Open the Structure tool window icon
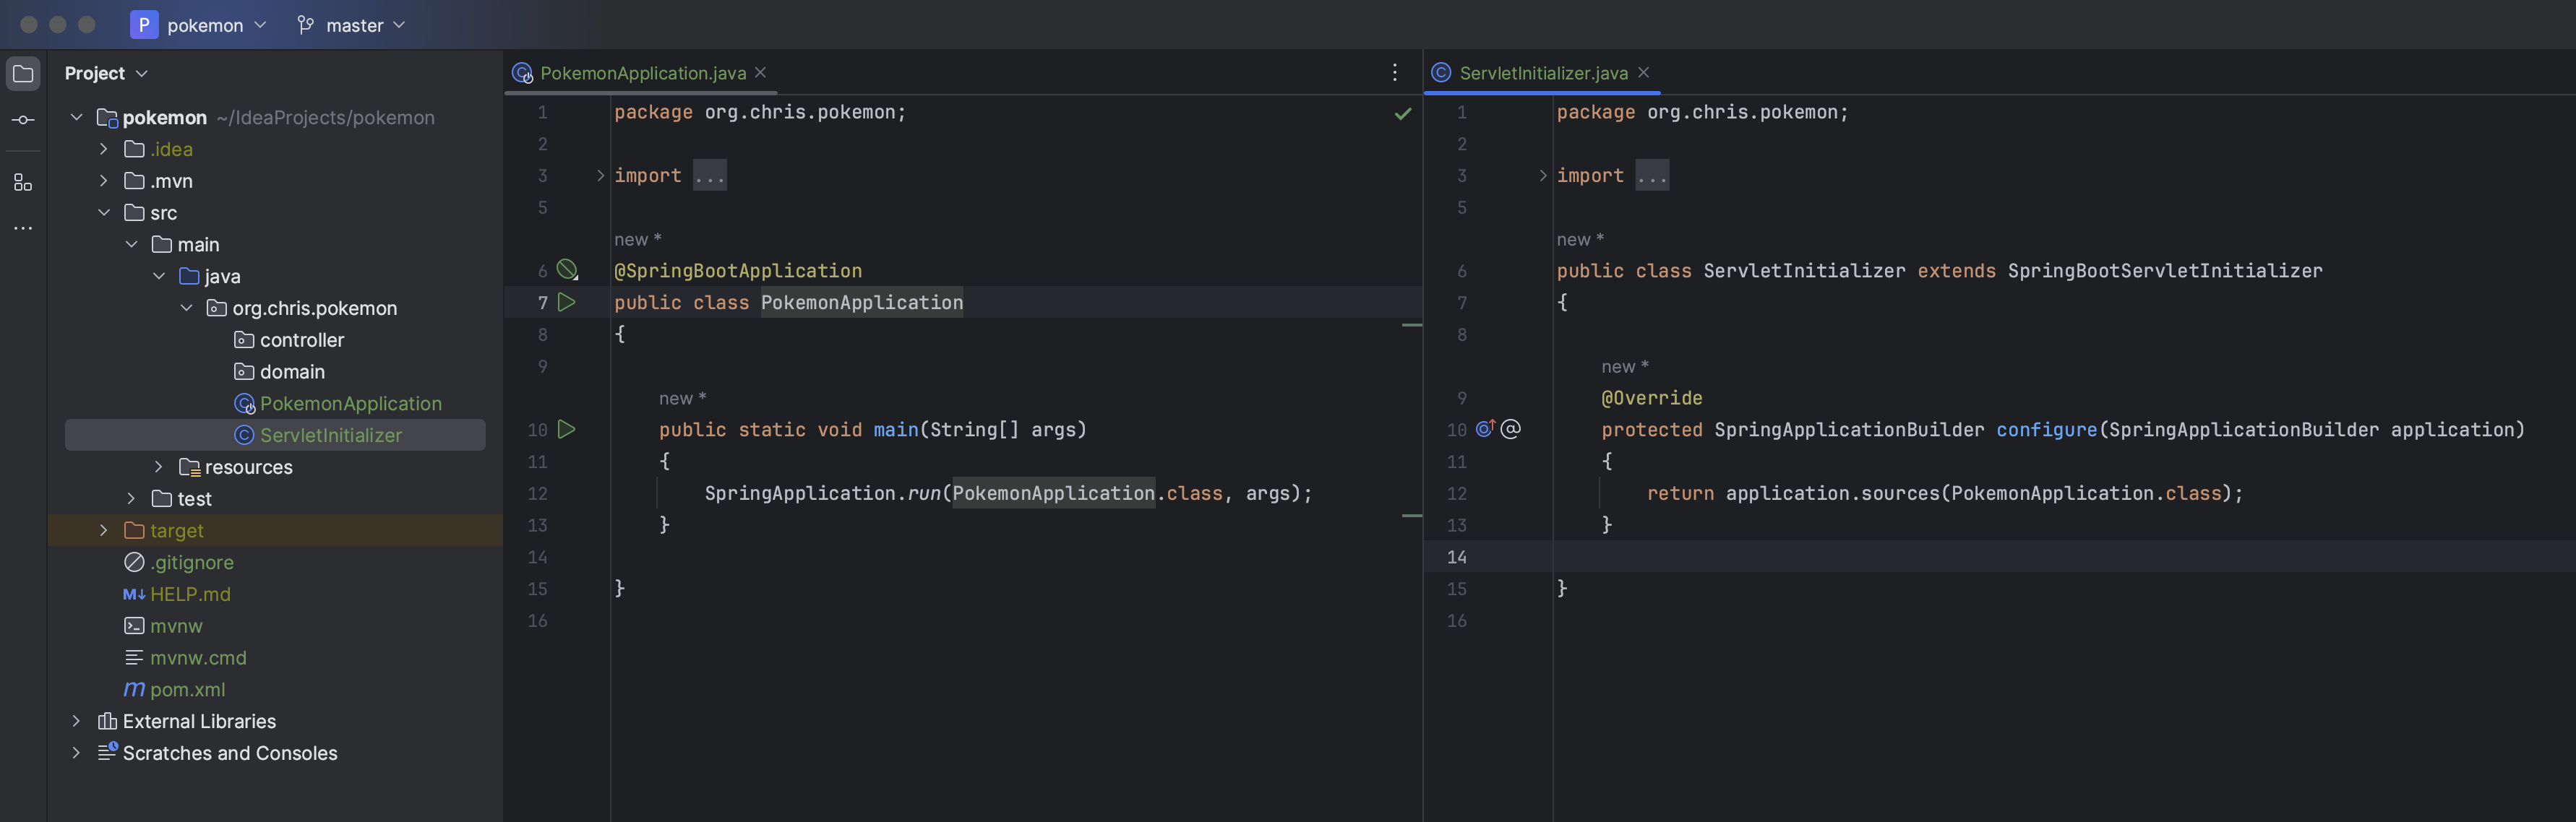2576x822 pixels. coord(23,183)
